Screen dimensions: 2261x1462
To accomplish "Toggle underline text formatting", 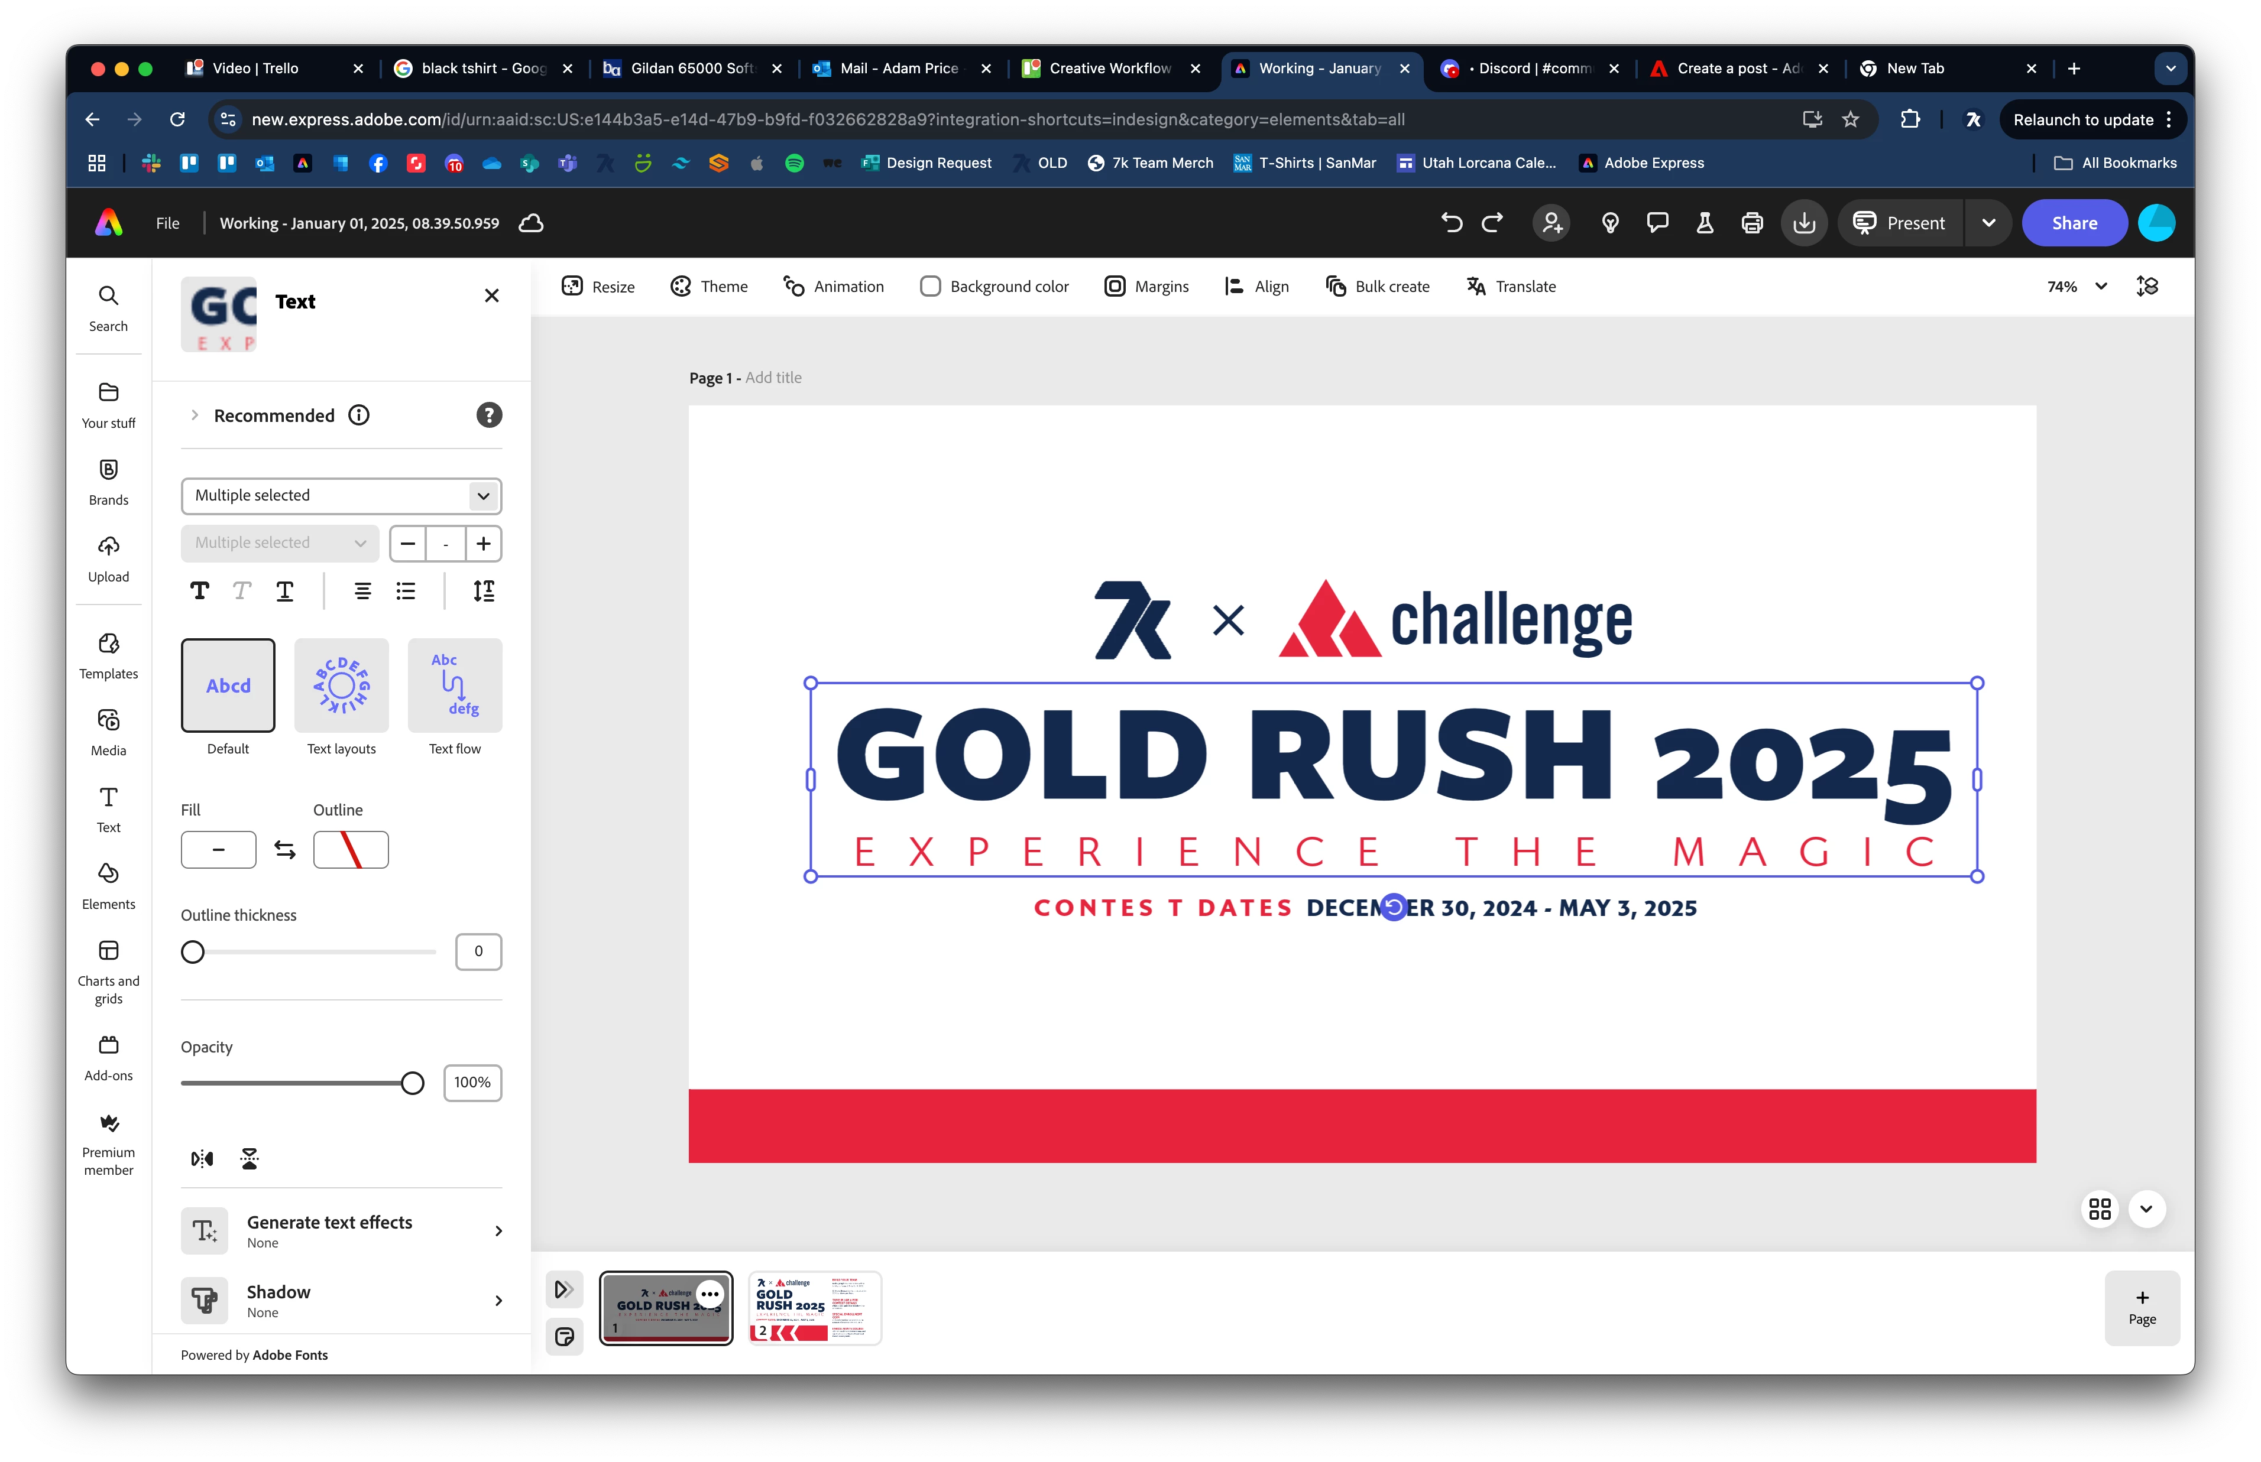I will [x=284, y=592].
